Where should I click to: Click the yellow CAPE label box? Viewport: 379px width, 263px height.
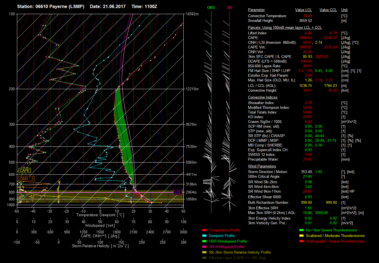24,171
